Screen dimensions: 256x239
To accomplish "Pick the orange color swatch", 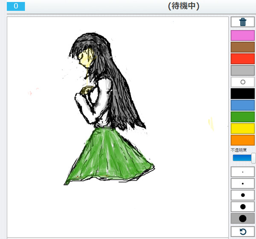I will pyautogui.click(x=243, y=140).
